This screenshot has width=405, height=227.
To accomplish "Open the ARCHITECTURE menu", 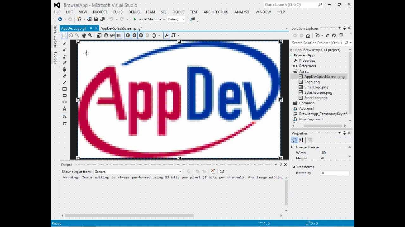I will coord(216,12).
